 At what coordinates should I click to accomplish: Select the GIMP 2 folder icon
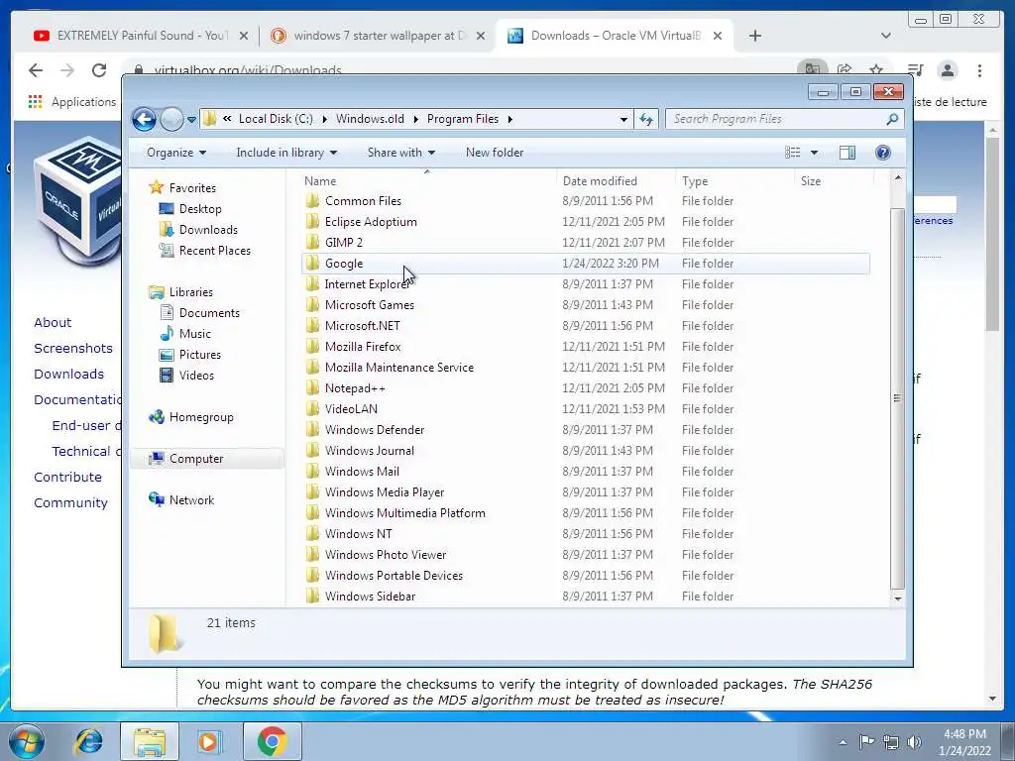(312, 243)
